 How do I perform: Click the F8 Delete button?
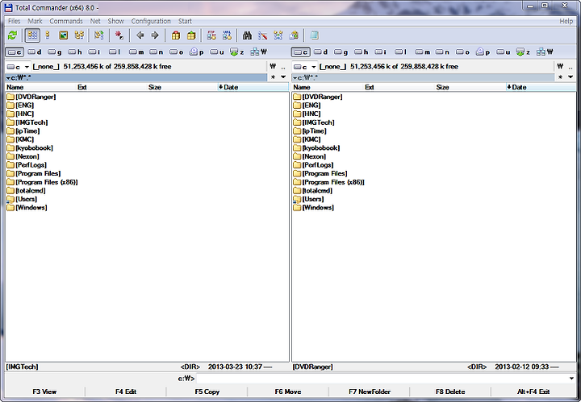tap(450, 392)
